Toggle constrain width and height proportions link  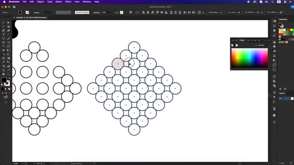(258, 12)
